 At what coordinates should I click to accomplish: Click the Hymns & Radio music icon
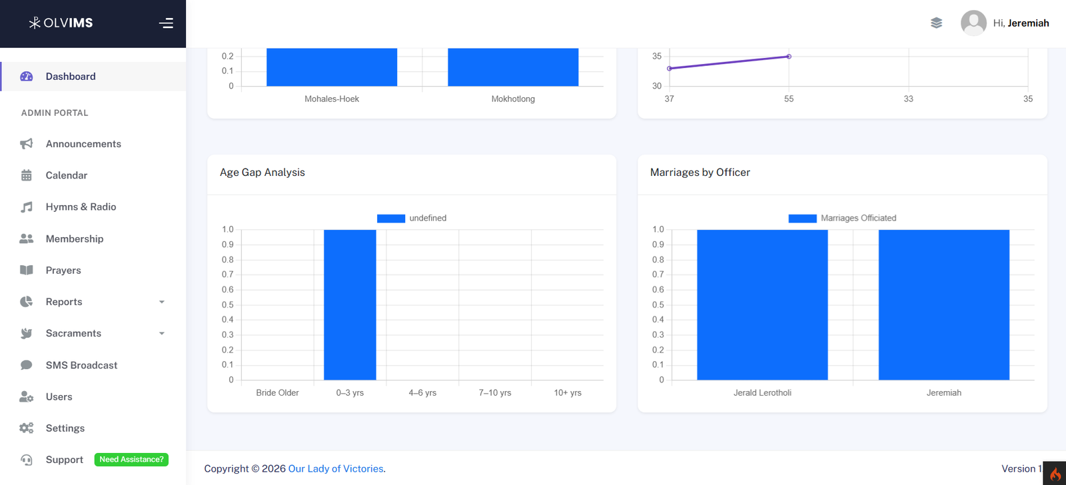[x=27, y=207]
